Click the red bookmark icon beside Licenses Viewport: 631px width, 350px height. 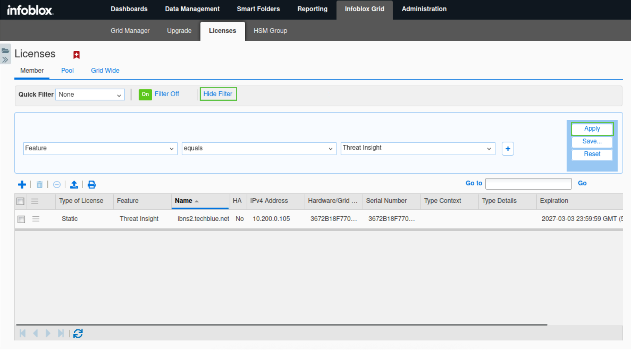(x=77, y=55)
